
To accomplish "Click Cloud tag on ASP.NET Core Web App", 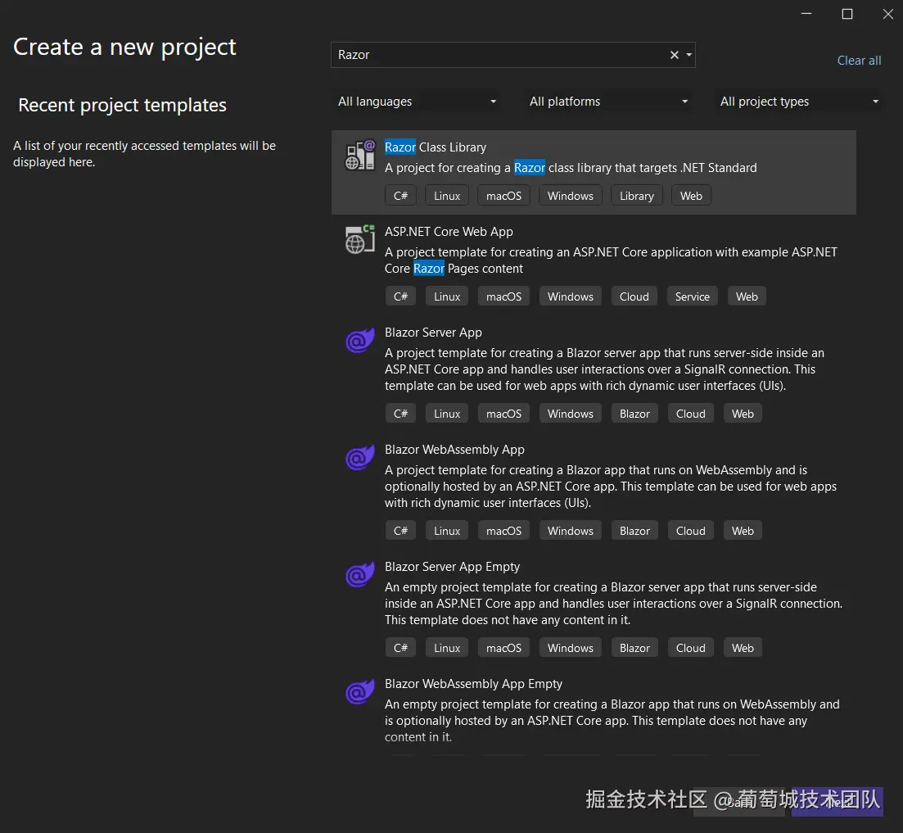I will (634, 297).
